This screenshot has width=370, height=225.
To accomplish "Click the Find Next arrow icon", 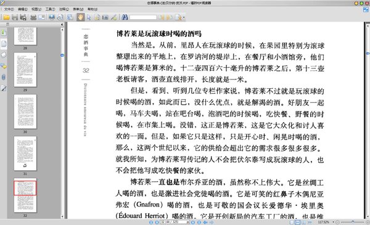I will (169, 17).
